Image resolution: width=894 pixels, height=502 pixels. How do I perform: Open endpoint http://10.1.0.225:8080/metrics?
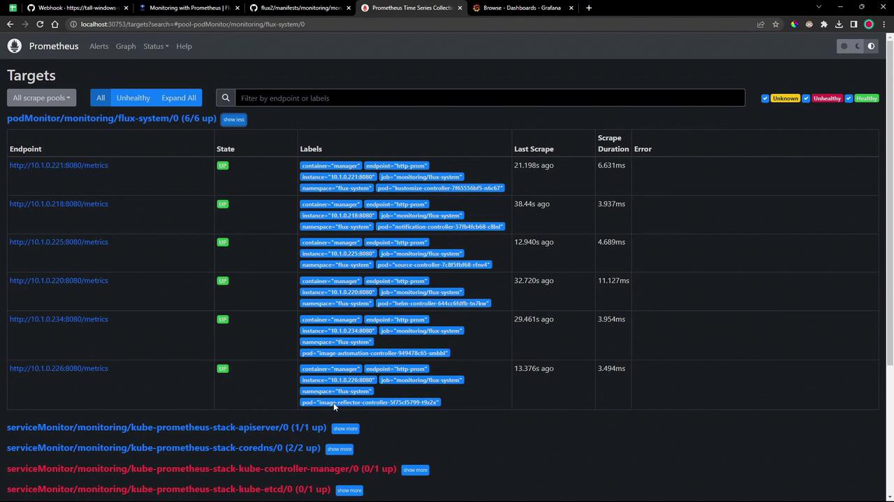(x=59, y=242)
